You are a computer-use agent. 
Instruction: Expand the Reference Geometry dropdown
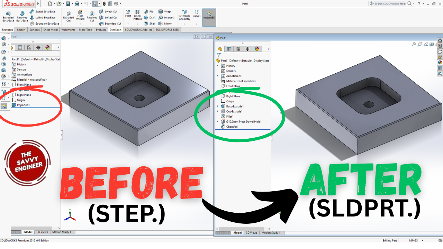coord(184,24)
